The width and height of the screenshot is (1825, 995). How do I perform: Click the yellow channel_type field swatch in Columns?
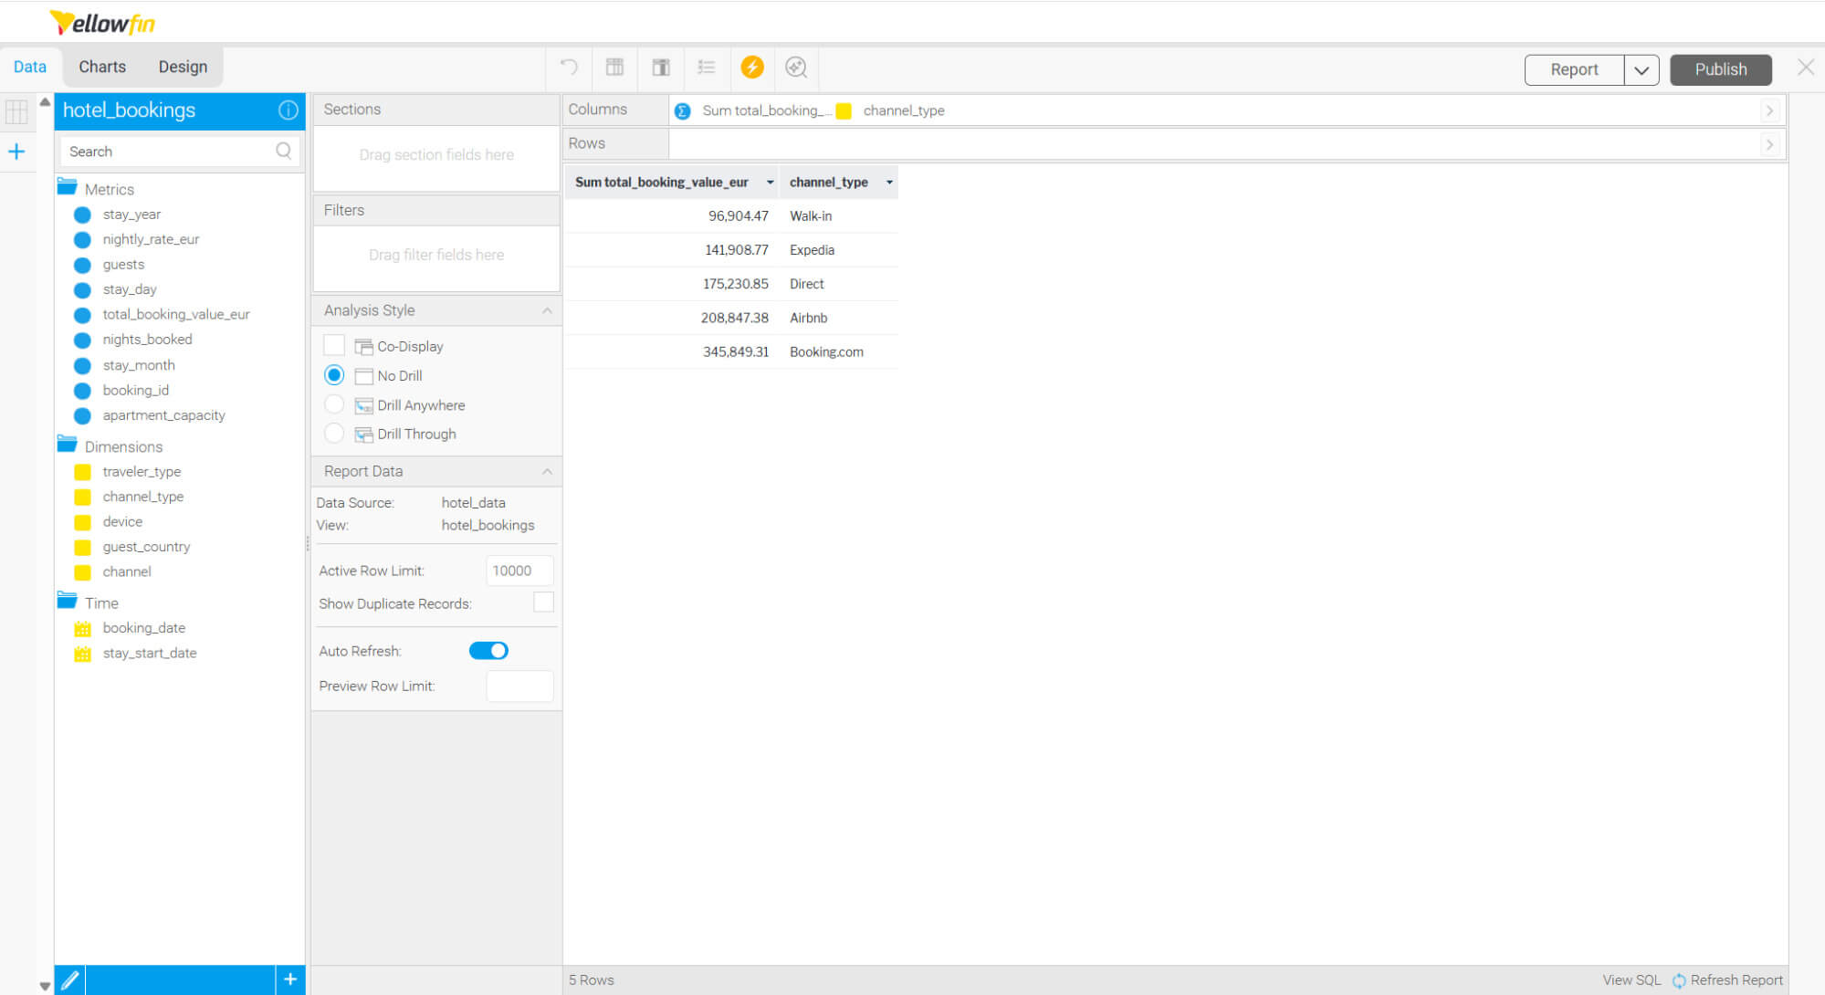[x=844, y=110]
